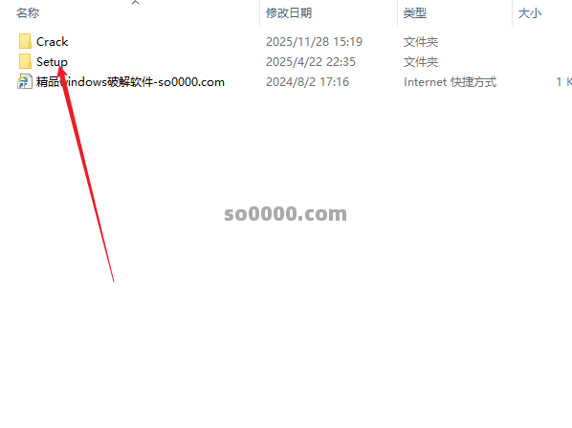
Task: Sort by the 修改日期 column header
Action: pyautogui.click(x=289, y=13)
